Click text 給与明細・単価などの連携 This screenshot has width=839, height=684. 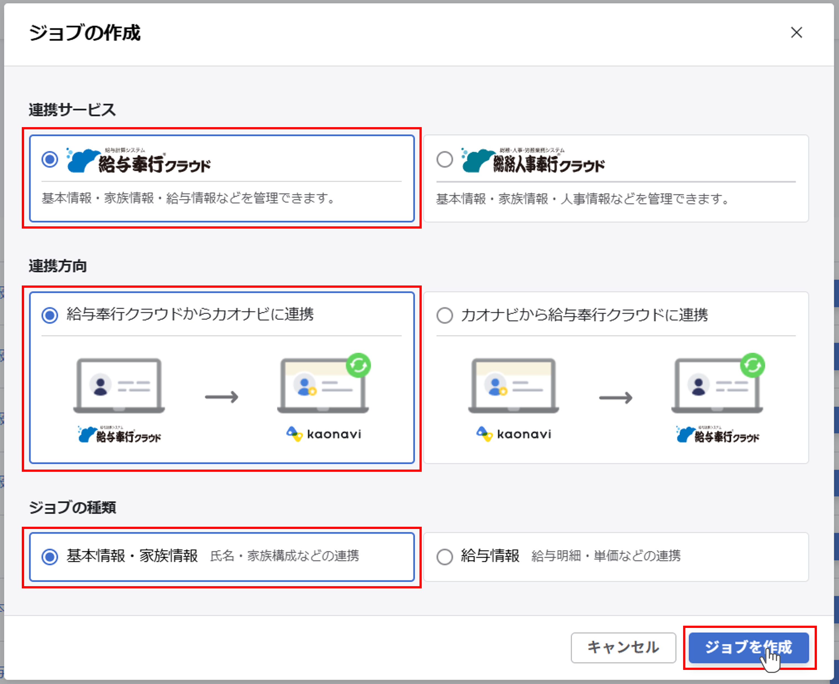coord(606,556)
